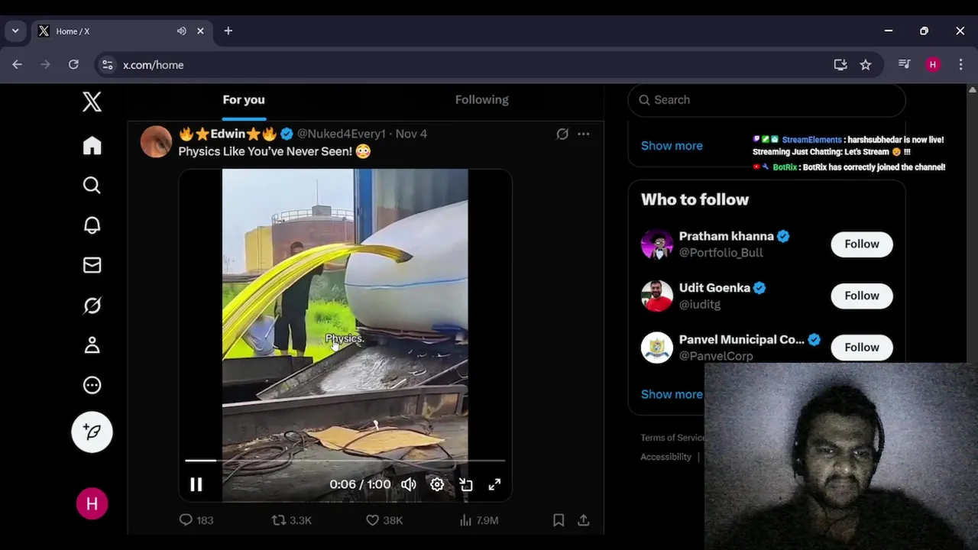
Task: Switch to the Following tab
Action: (x=481, y=100)
